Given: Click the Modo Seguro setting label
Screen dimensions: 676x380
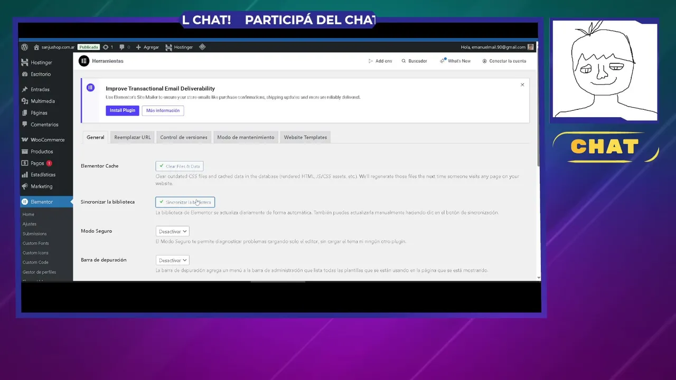Looking at the screenshot, I should tap(96, 231).
